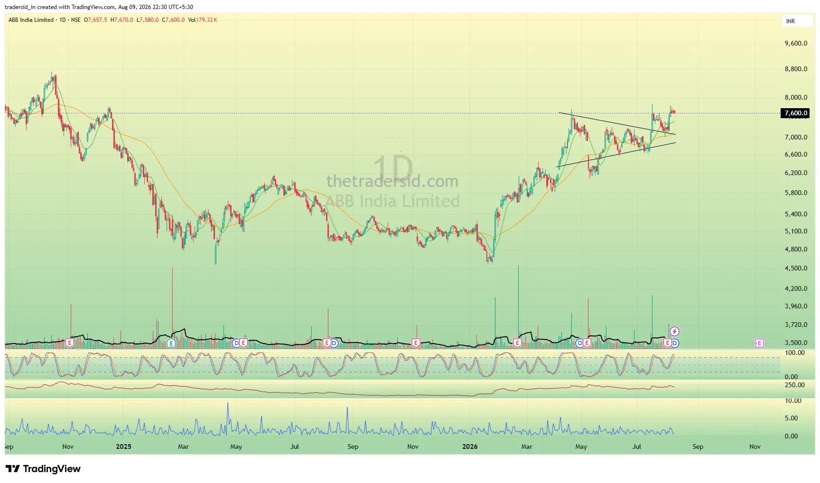Open the earnings E marker near May 2026
The height and width of the screenshot is (483, 820).
click(x=587, y=343)
